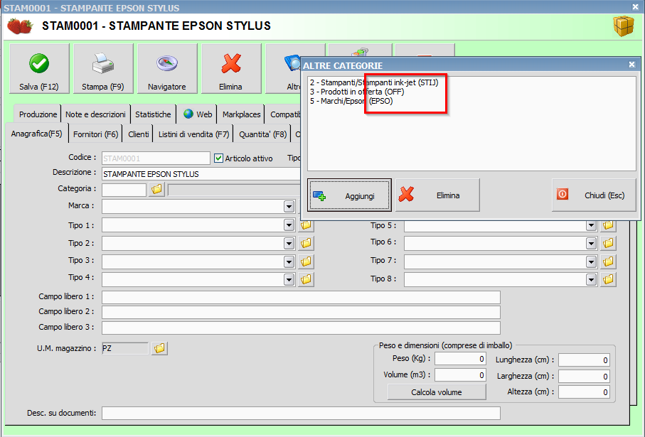Open folder icon beside Tipo 6
Viewport: 645px width, 437px height.
(608, 244)
